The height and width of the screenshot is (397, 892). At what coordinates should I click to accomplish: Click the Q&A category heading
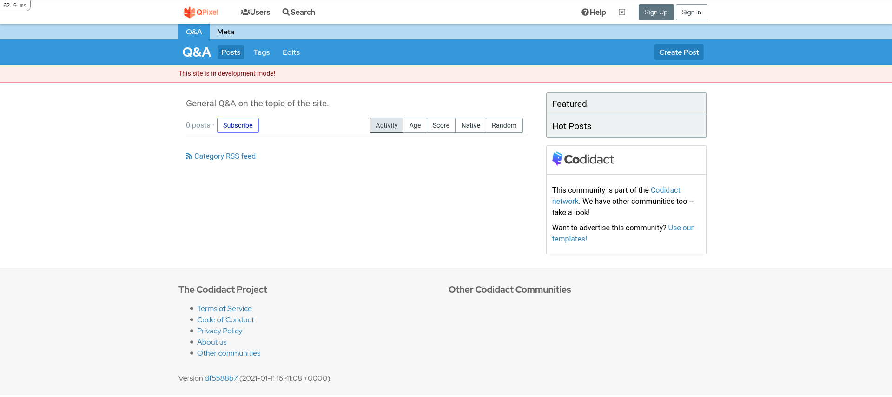click(197, 52)
